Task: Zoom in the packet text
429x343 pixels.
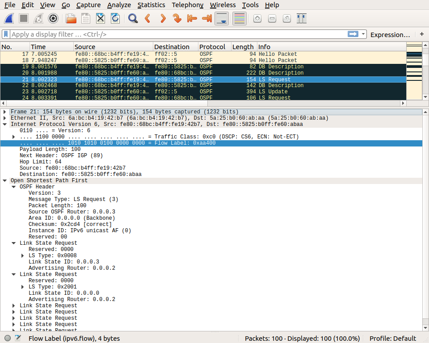Action: coord(257,19)
